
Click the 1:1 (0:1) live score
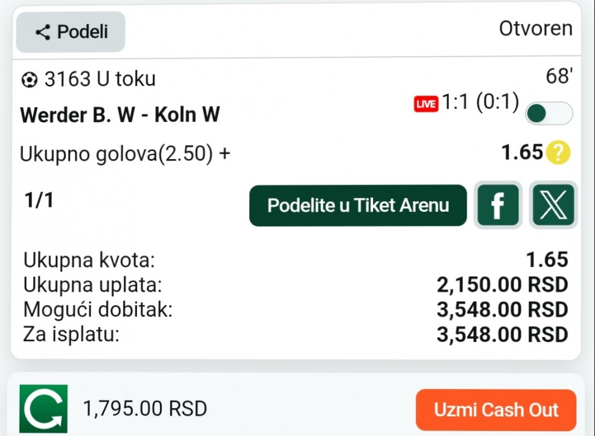[x=480, y=103]
